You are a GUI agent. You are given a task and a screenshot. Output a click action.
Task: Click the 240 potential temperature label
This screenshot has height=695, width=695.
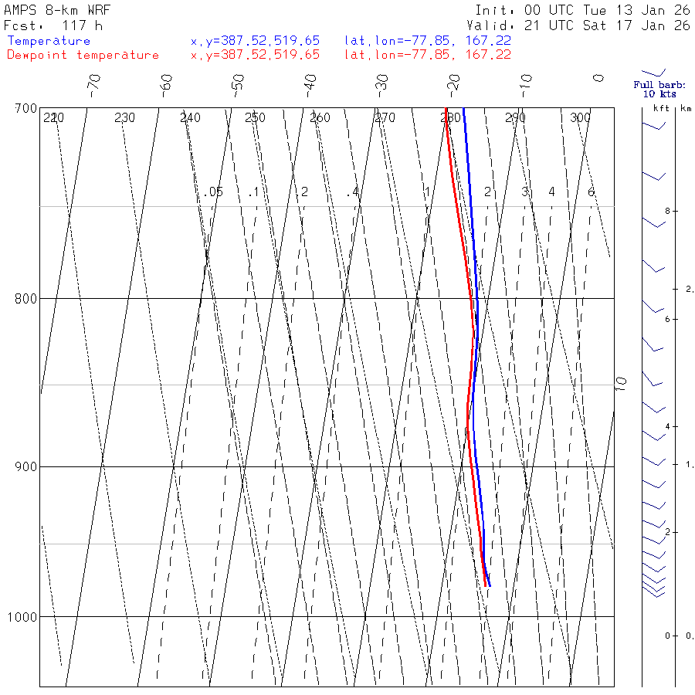pos(190,118)
